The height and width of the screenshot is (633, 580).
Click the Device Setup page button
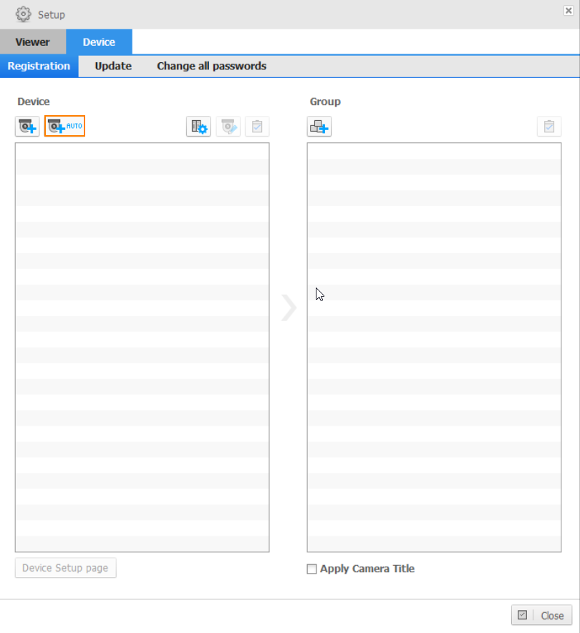click(65, 568)
